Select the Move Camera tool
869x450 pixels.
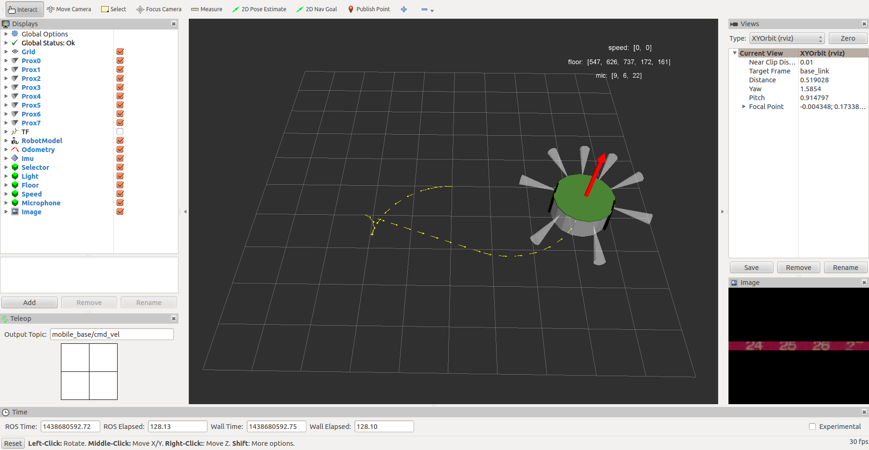[x=69, y=9]
